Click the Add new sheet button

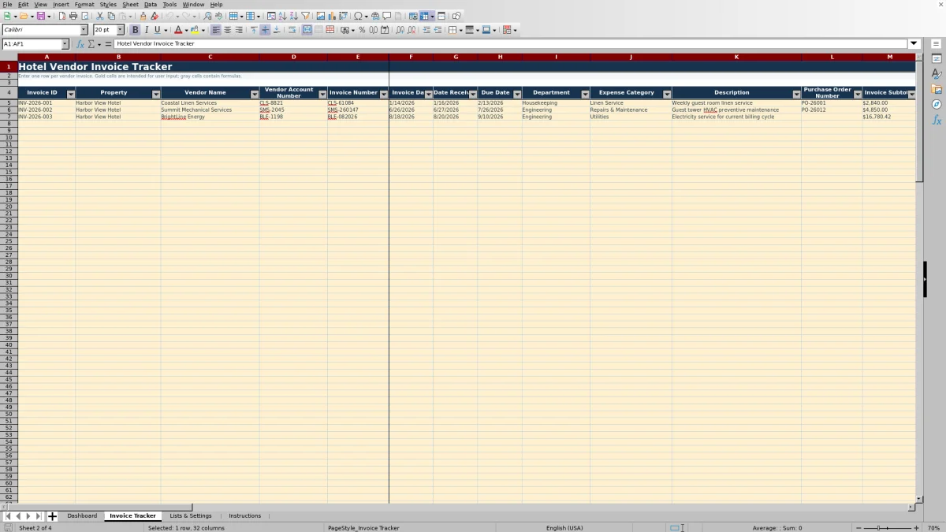click(x=53, y=516)
